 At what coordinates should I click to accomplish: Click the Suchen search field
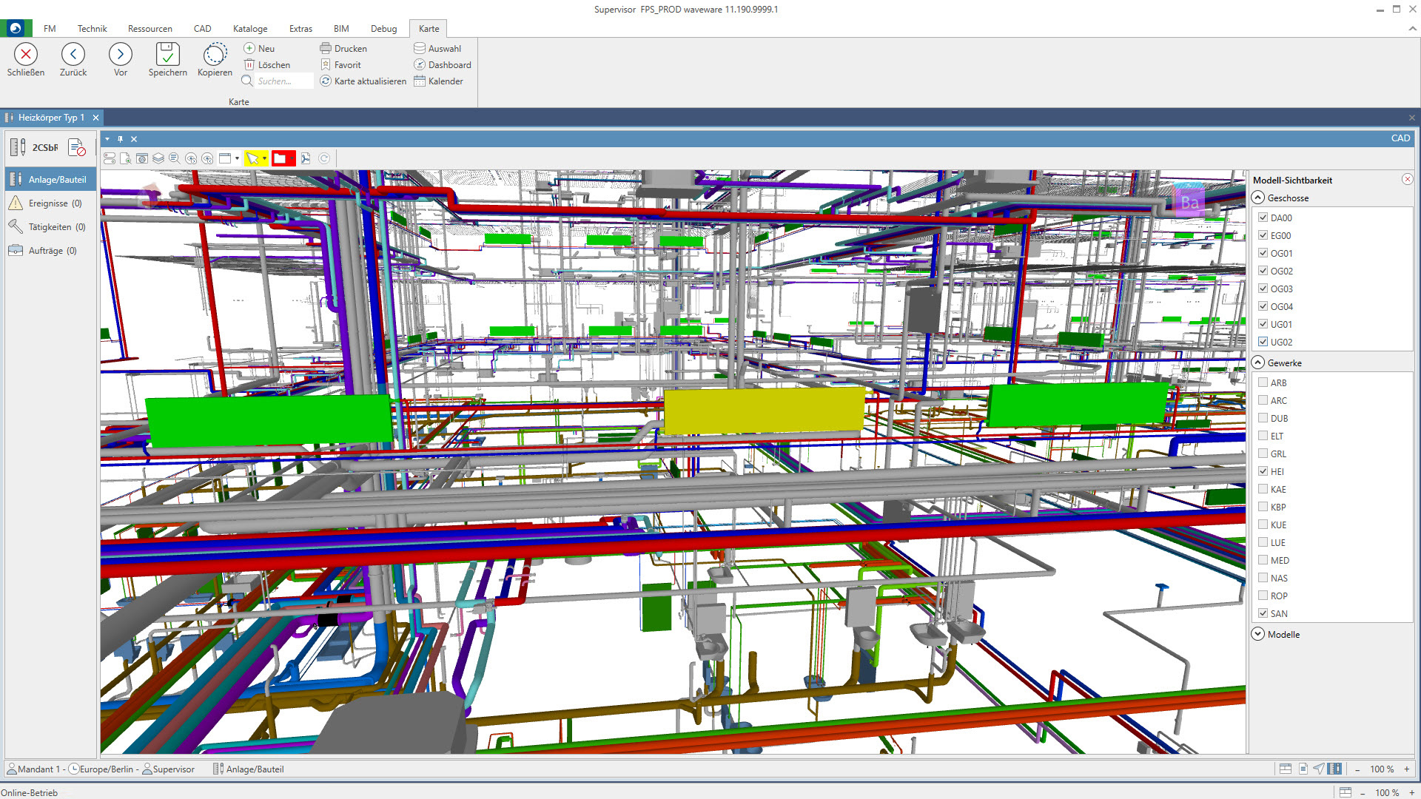(x=283, y=81)
